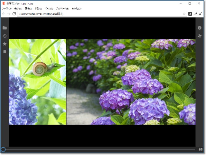Image resolution: width=206 pixels, height=155 pixels.
Task: Show the file information panel
Action: pyautogui.click(x=200, y=28)
